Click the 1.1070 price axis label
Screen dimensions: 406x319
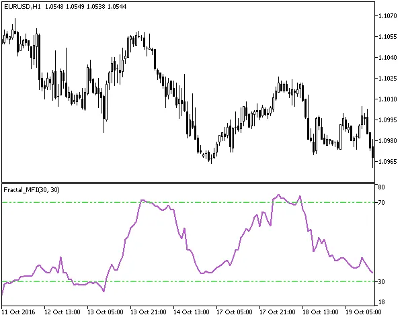click(387, 15)
